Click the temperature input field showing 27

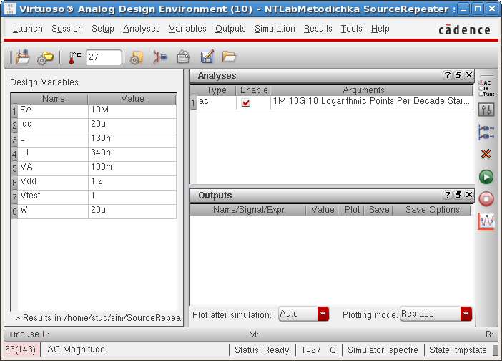[x=104, y=57]
